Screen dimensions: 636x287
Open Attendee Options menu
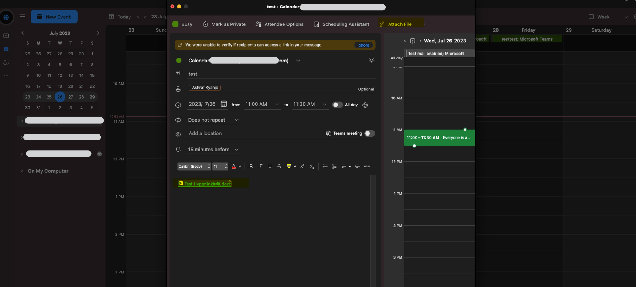[x=280, y=24]
